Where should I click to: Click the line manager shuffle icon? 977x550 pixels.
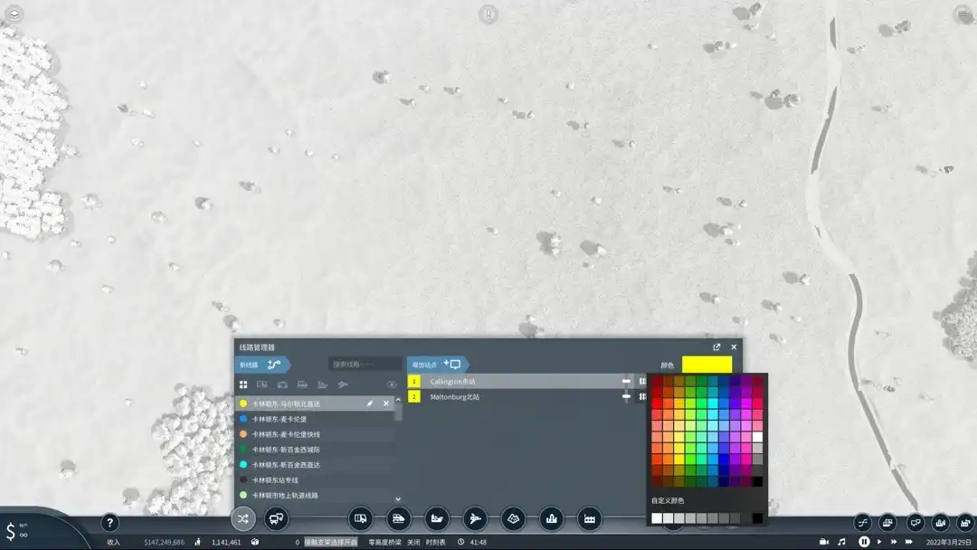point(242,518)
